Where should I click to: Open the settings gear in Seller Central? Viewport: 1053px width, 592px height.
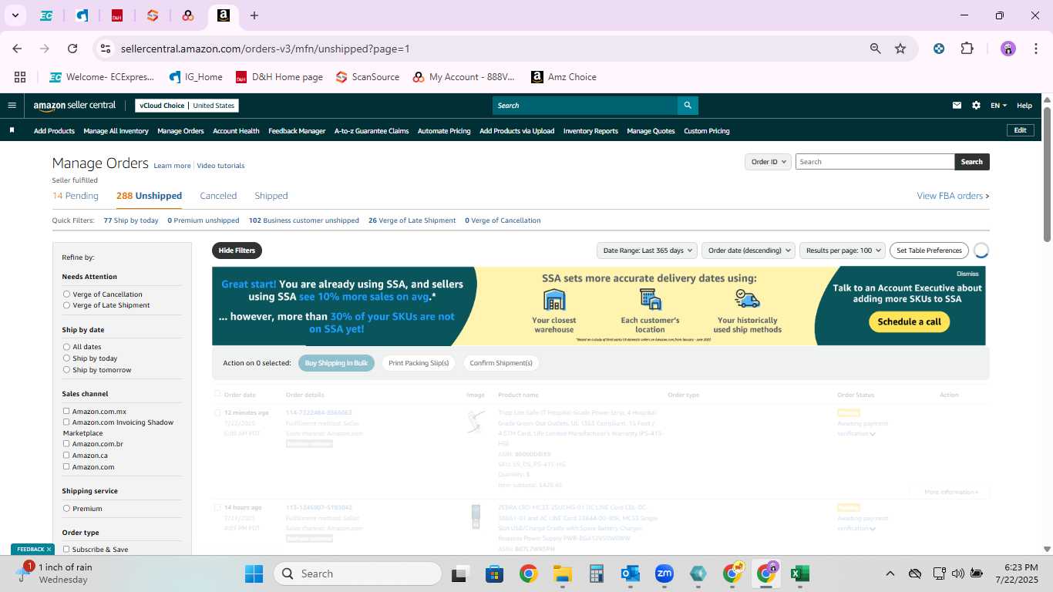point(976,106)
